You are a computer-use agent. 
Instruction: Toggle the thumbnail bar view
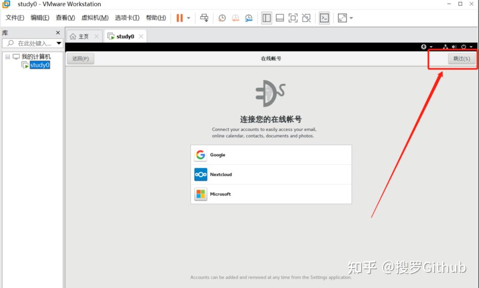(280, 18)
